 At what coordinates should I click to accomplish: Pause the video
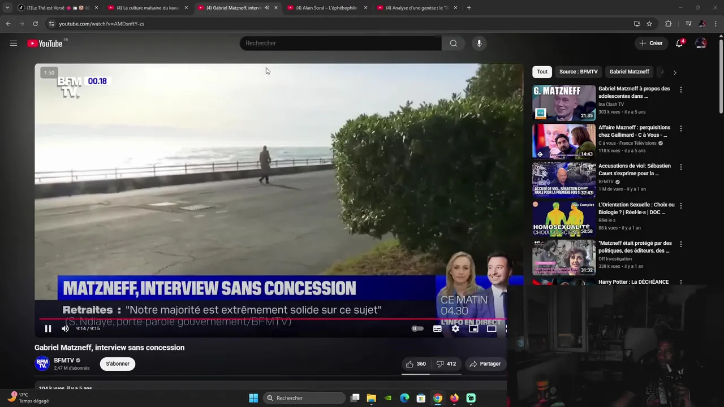[x=48, y=328]
